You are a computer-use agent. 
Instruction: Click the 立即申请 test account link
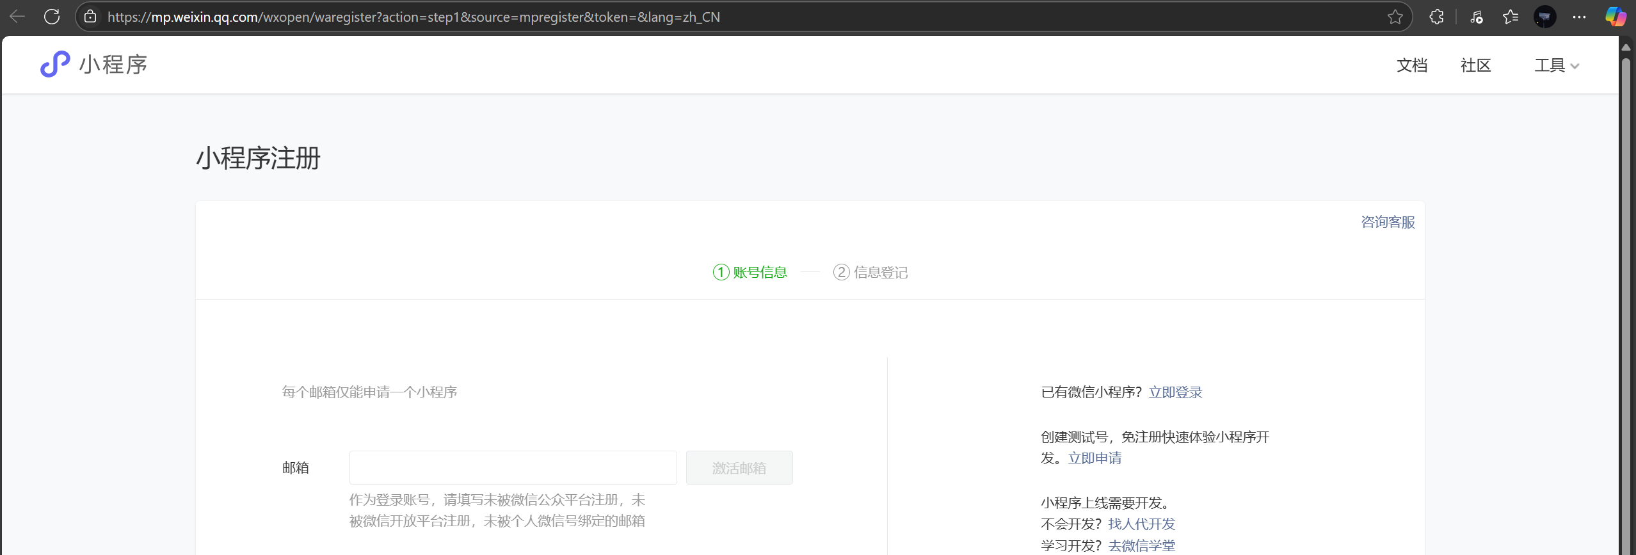pyautogui.click(x=1095, y=458)
